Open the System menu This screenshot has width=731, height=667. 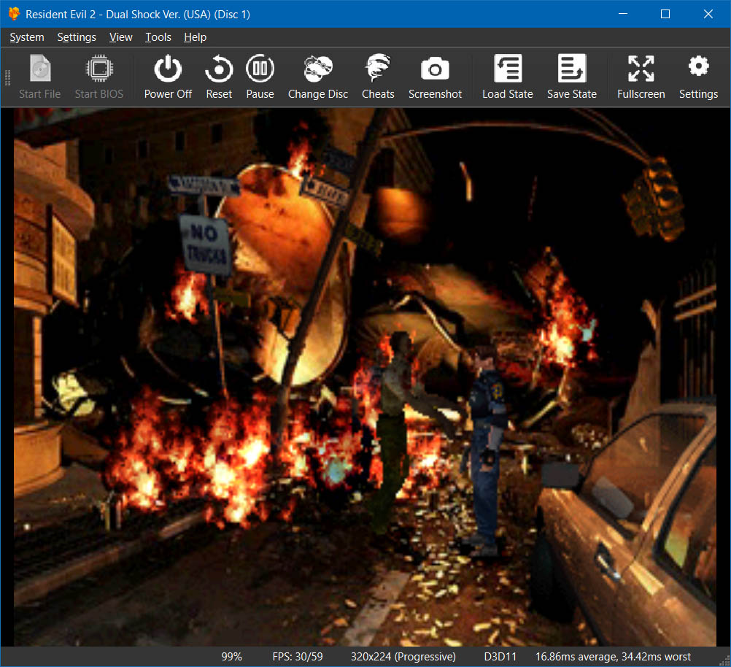point(27,37)
